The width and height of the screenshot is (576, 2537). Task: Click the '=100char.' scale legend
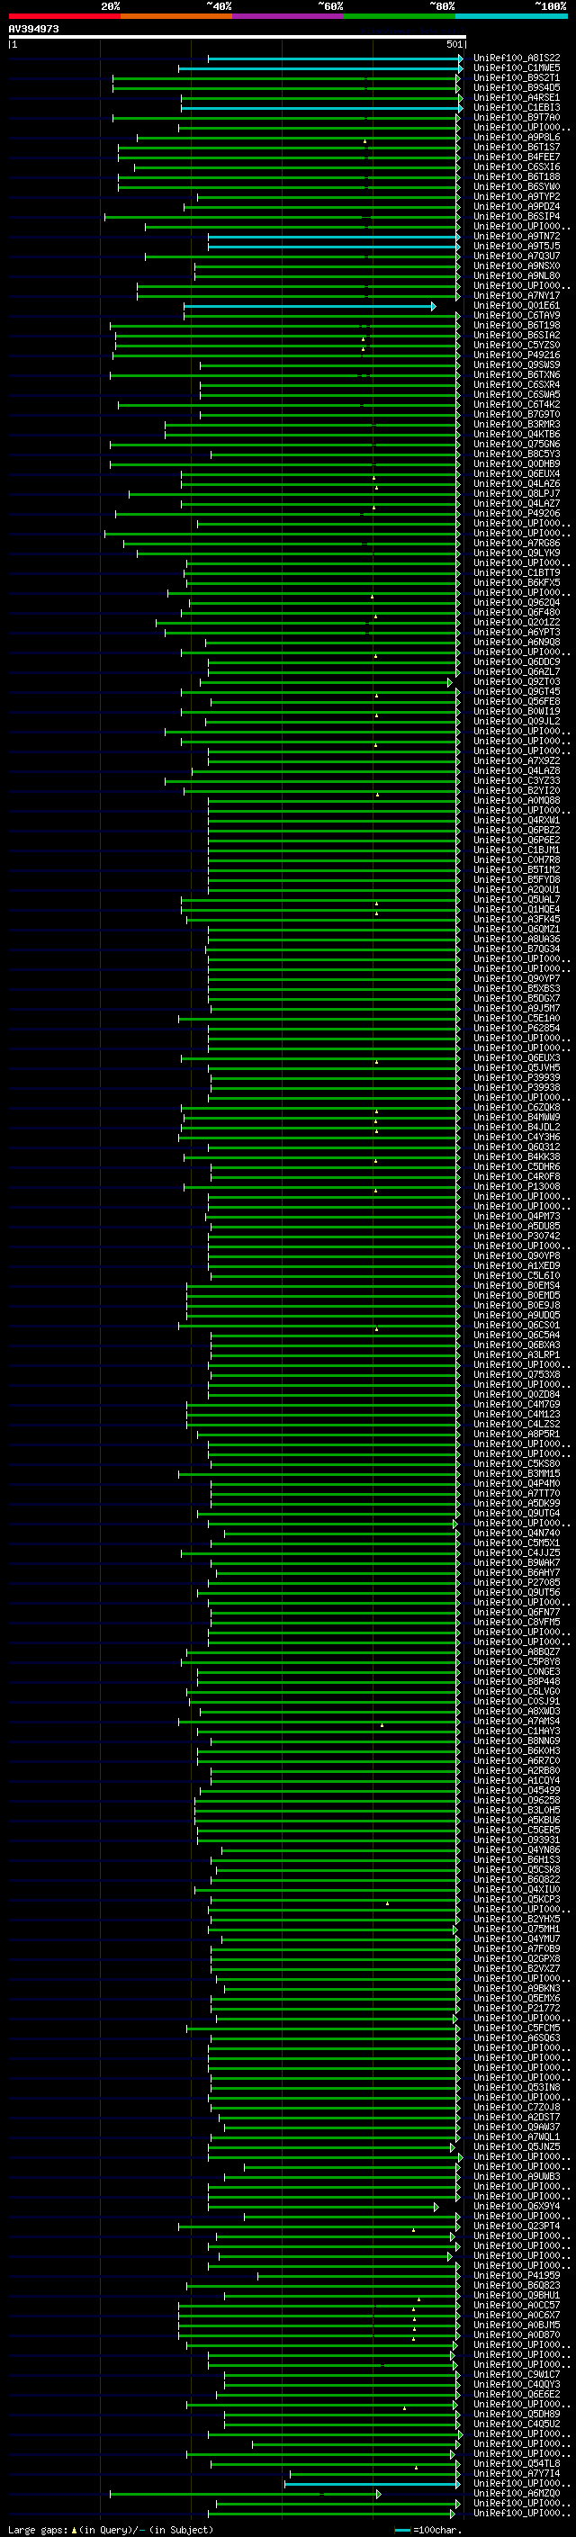pos(428,2529)
